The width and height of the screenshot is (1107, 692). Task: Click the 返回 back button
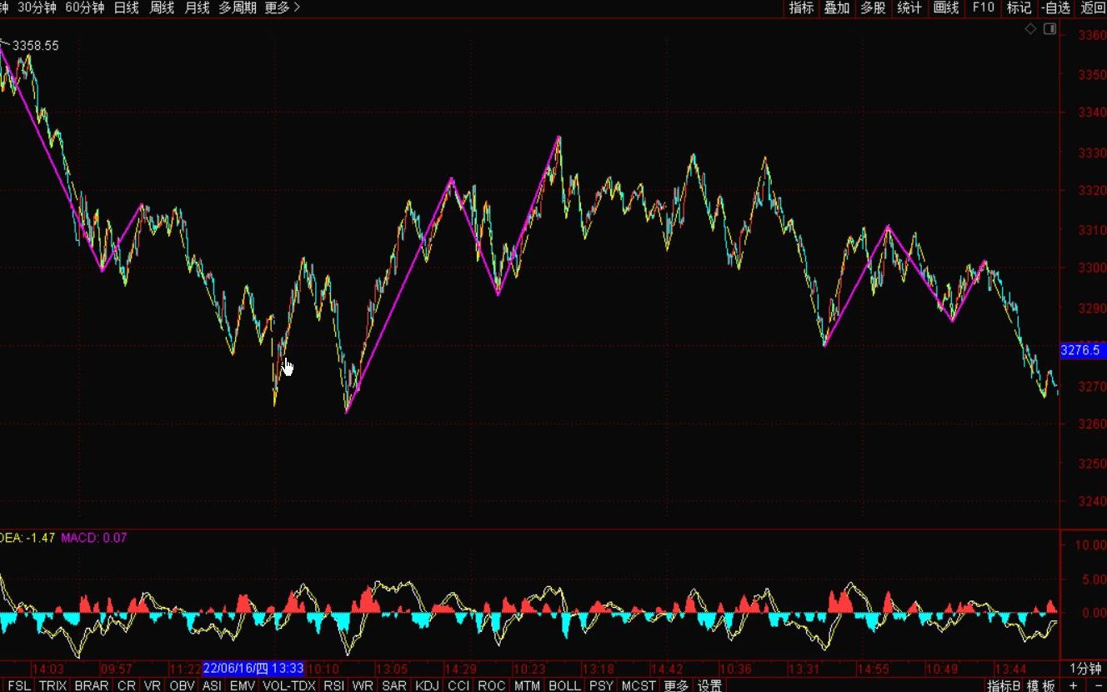pyautogui.click(x=1092, y=8)
